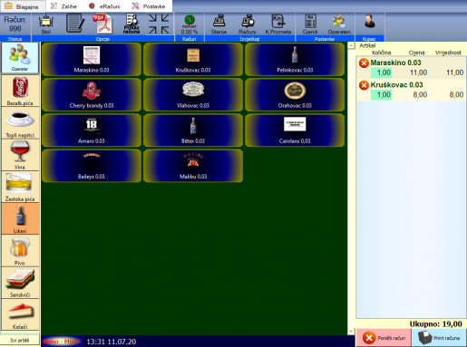Edit quantity 1,00 of Maraskino
This screenshot has height=347, width=467.
point(382,72)
